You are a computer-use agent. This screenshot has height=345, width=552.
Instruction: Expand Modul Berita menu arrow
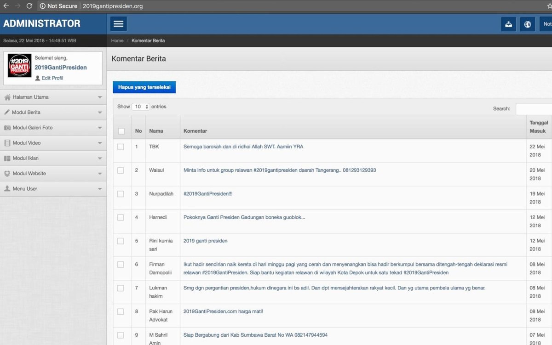click(100, 113)
